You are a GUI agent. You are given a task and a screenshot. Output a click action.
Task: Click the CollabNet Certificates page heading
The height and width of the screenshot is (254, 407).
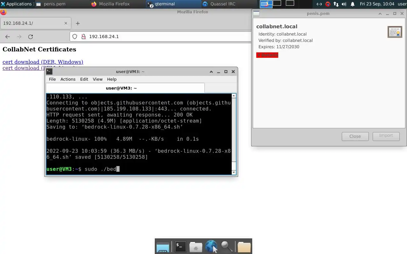(x=39, y=49)
